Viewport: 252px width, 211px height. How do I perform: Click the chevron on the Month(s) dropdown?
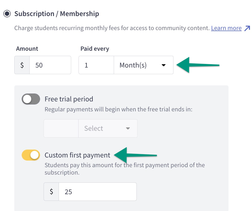point(164,65)
